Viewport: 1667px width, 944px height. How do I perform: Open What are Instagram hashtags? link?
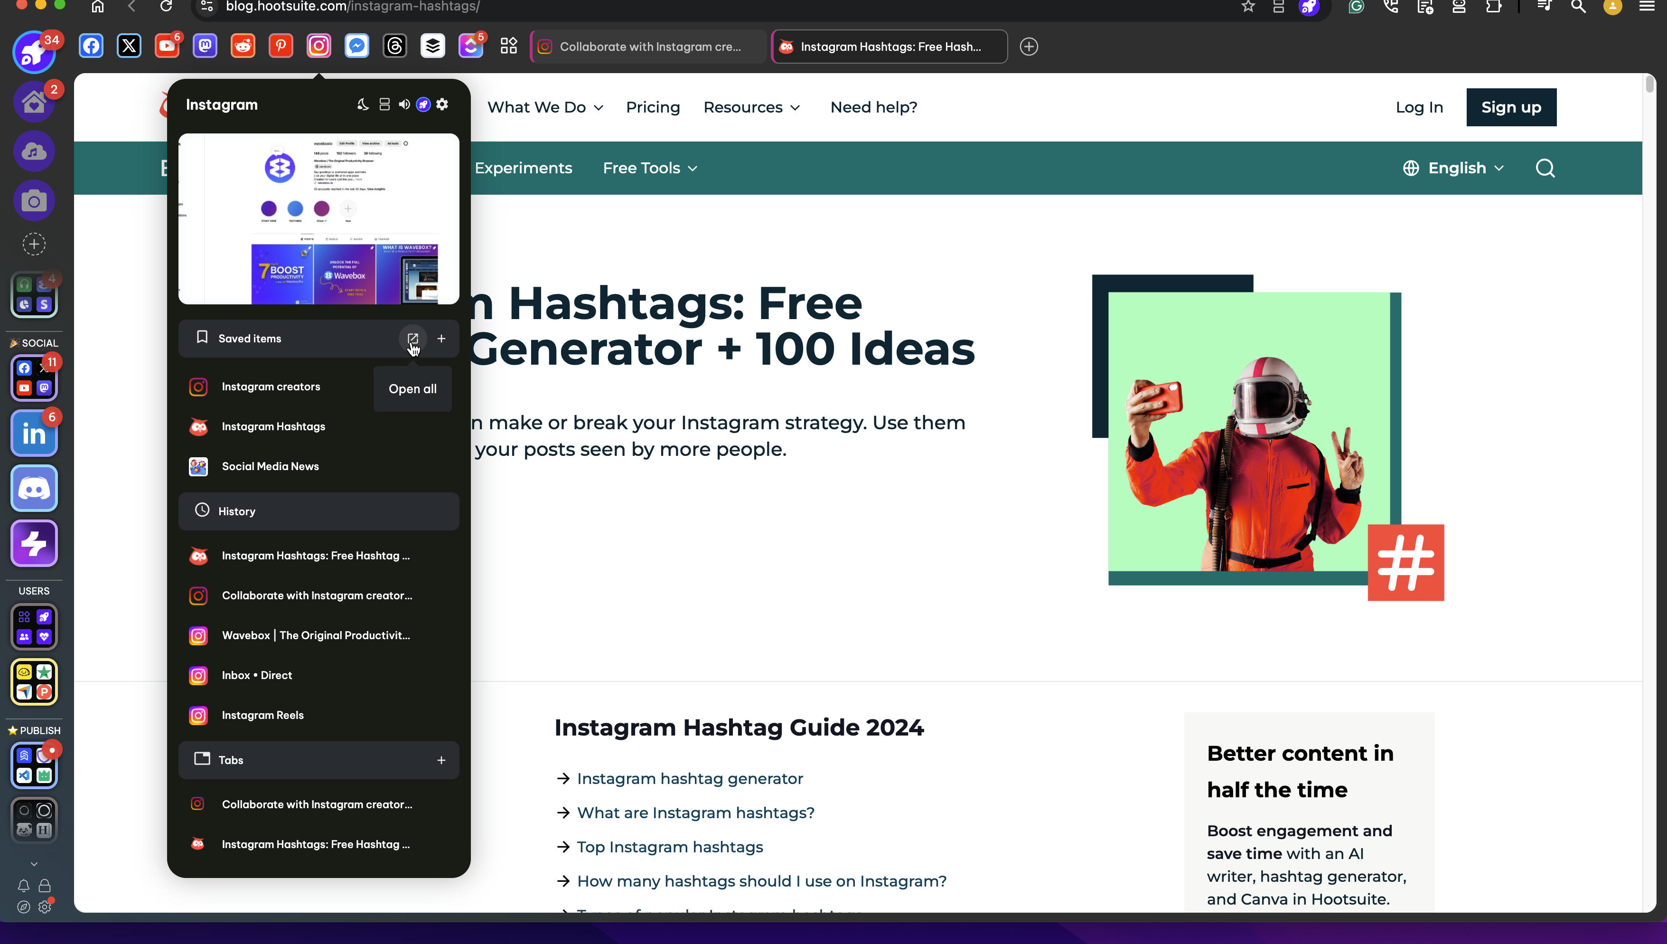(695, 813)
